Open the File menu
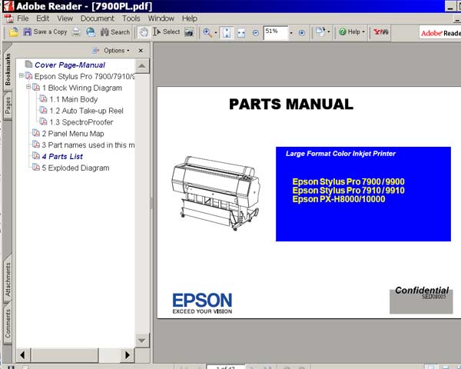The height and width of the screenshot is (369, 461). point(23,18)
